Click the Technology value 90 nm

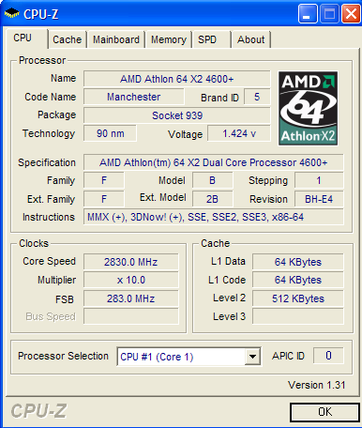tap(110, 133)
